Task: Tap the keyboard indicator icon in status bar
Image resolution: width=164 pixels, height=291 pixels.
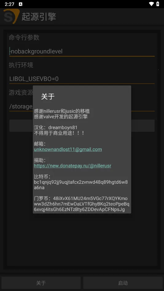Action: [x=21, y=4]
